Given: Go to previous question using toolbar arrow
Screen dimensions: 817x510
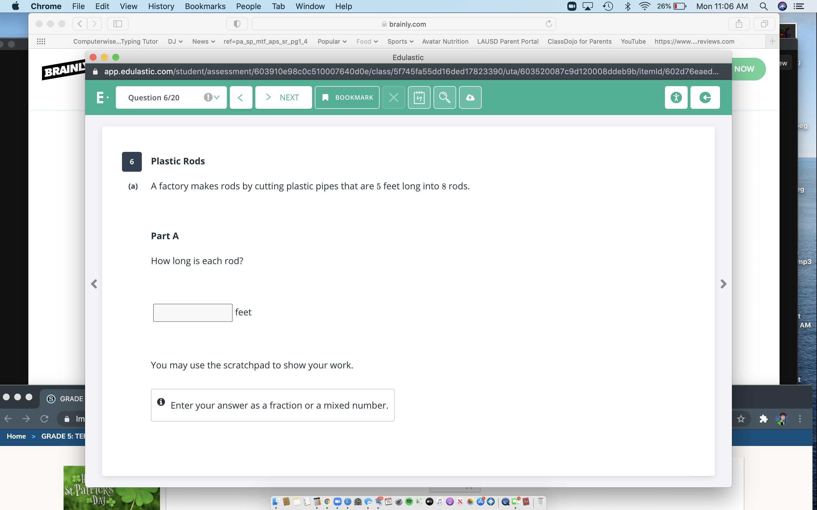Looking at the screenshot, I should click(x=241, y=97).
